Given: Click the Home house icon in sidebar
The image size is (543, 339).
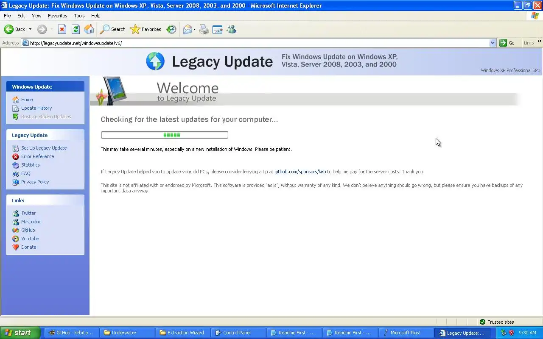Looking at the screenshot, I should (x=16, y=100).
